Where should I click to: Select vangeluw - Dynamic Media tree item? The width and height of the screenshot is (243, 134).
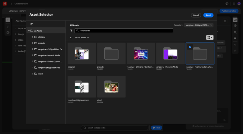point(49,55)
